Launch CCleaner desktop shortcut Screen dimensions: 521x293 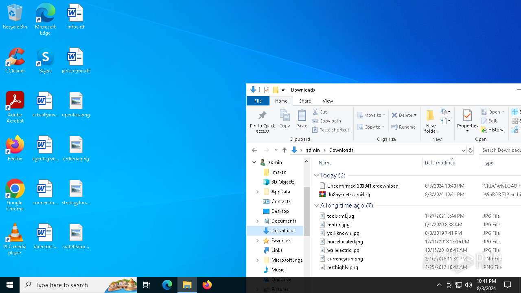(x=15, y=61)
